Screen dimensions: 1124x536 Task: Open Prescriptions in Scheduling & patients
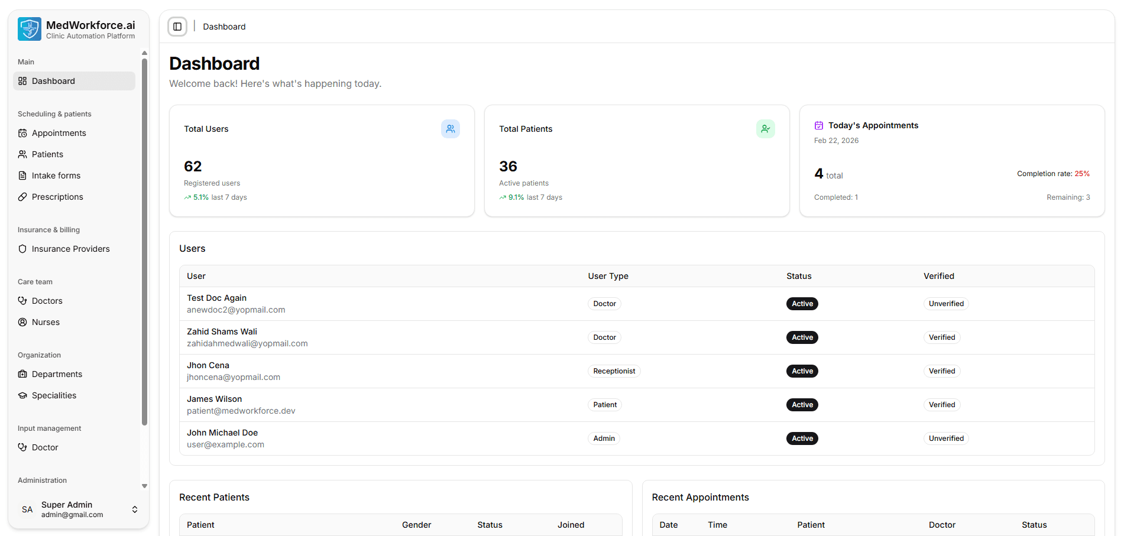coord(57,196)
